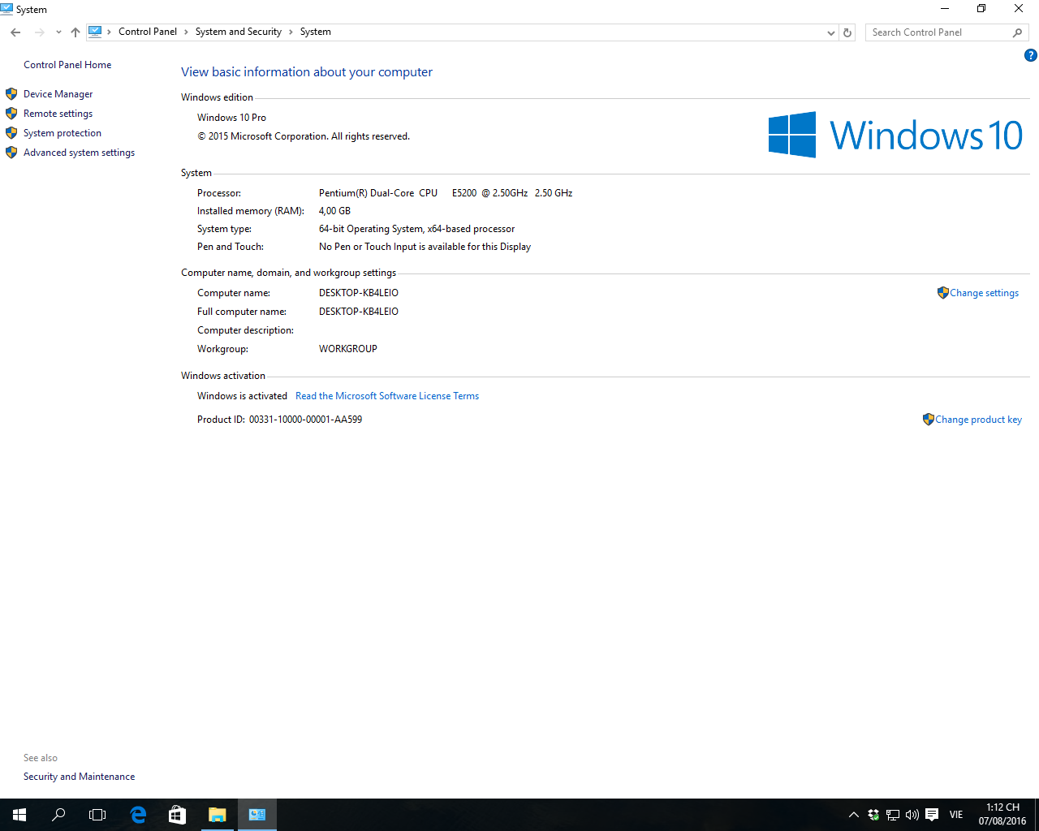
Task: Open Microsoft Edge from the taskbar
Action: point(138,815)
